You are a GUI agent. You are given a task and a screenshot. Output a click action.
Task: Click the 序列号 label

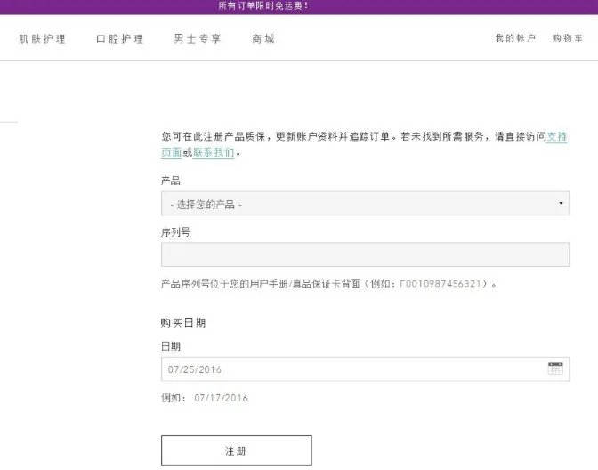point(175,232)
